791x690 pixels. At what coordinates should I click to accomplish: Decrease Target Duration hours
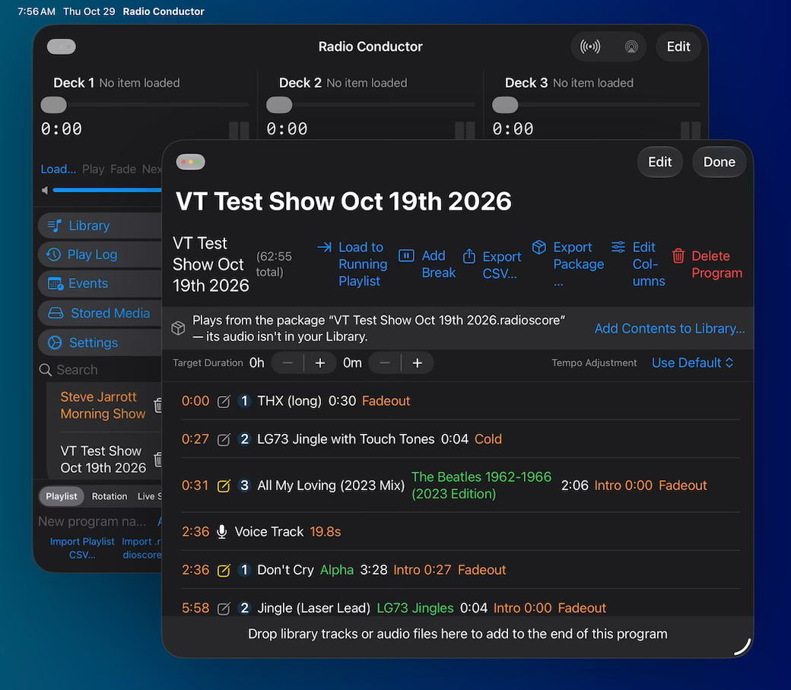pos(287,363)
